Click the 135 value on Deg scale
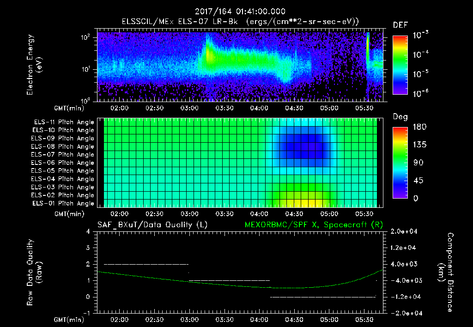 tap(419, 145)
